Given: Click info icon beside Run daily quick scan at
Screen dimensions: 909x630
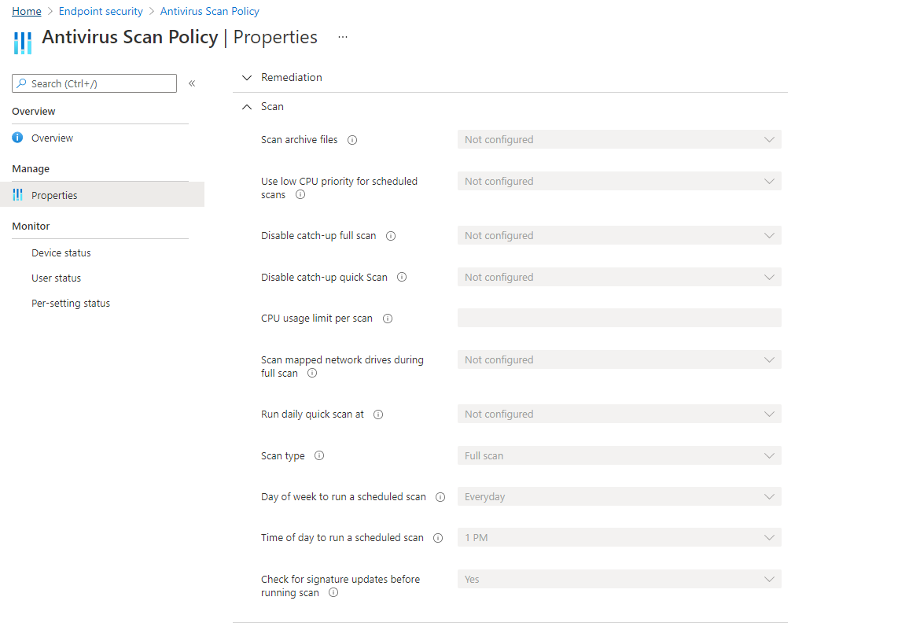Looking at the screenshot, I should pyautogui.click(x=378, y=414).
